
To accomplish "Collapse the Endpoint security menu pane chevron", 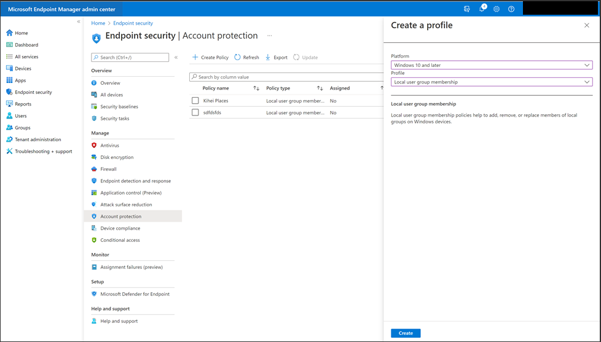I will 176,58.
